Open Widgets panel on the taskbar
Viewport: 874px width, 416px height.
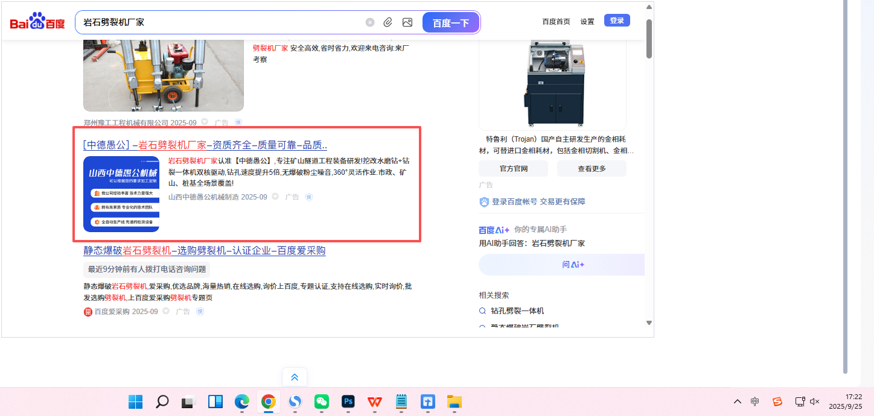[215, 402]
